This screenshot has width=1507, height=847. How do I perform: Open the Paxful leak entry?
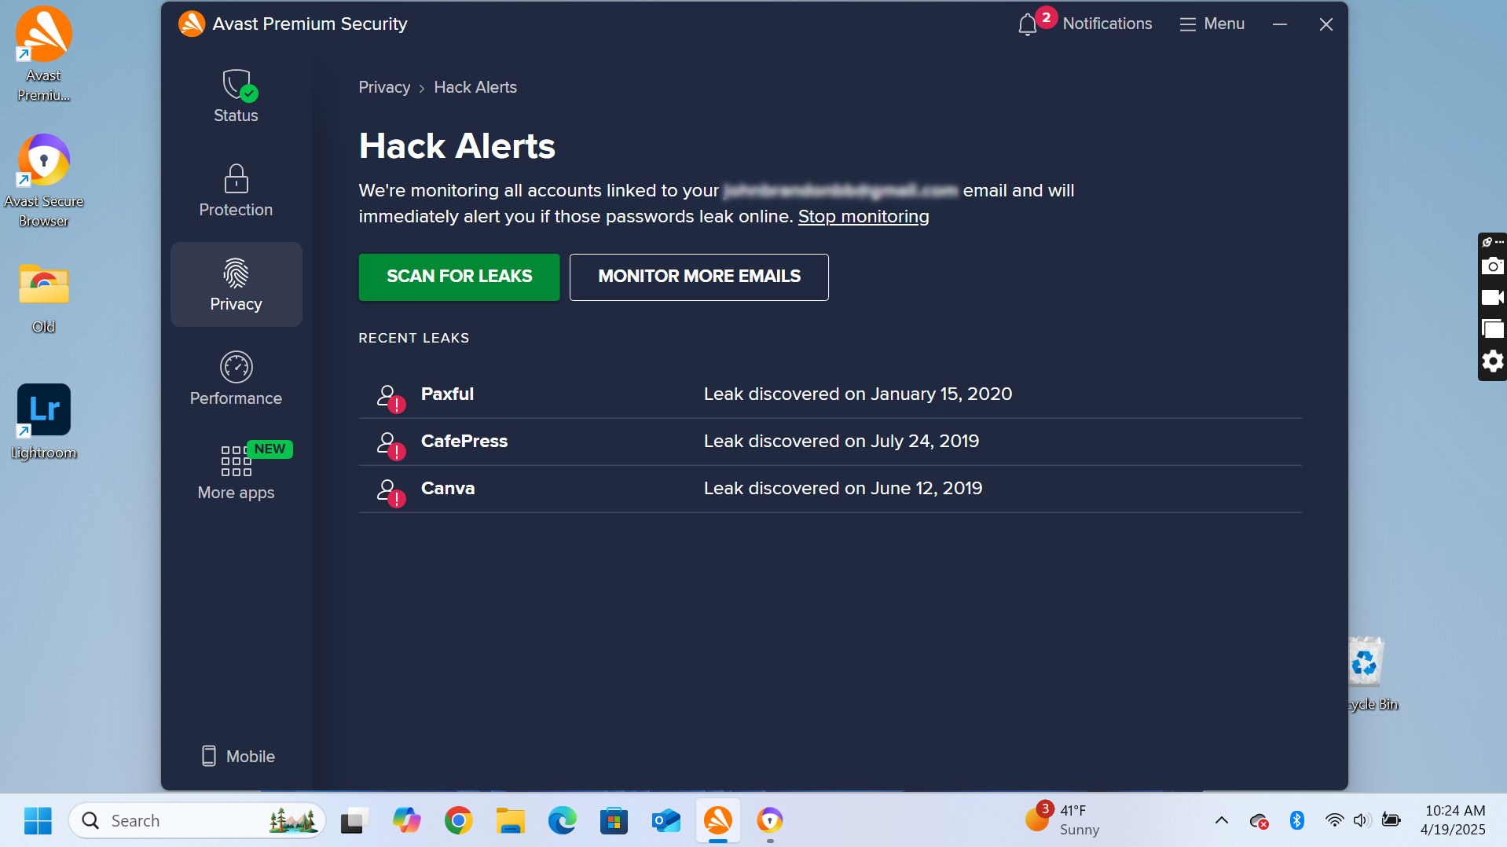click(x=447, y=394)
